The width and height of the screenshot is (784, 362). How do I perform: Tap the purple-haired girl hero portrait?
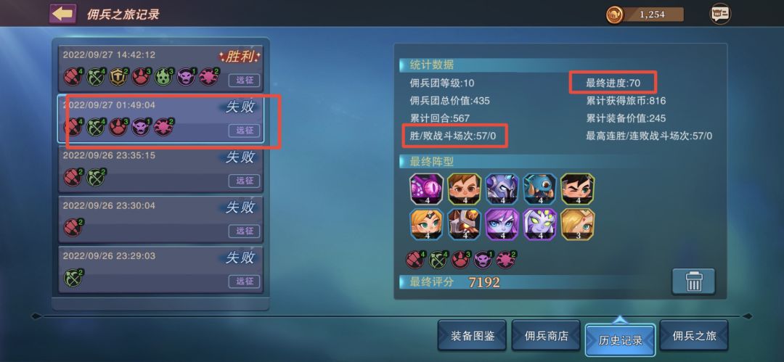[502, 224]
